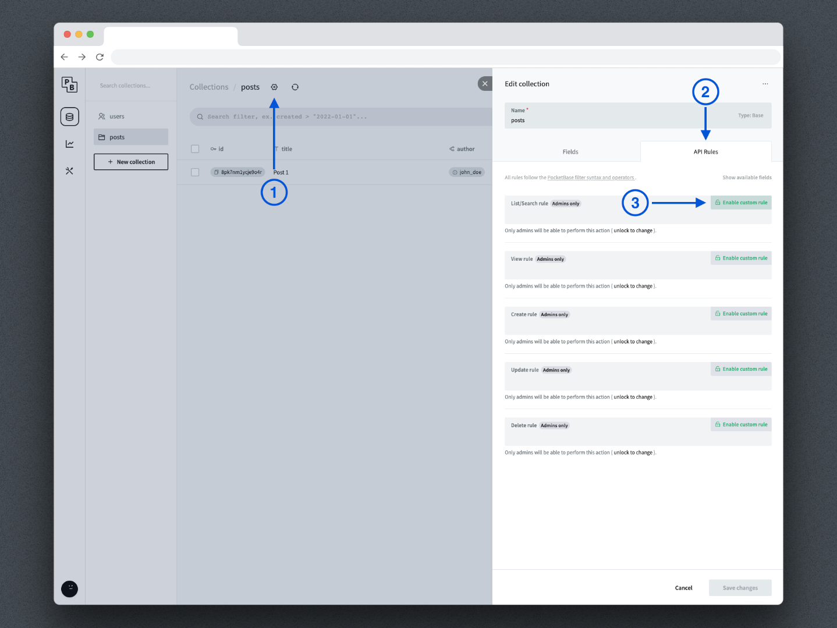
Task: Click the records search filter field
Action: [x=341, y=117]
